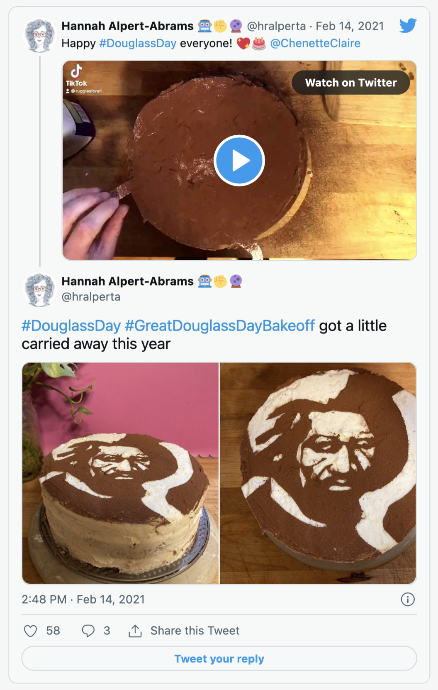The image size is (438, 690).
Task: Click the share upload arrow icon
Action: tap(136, 630)
